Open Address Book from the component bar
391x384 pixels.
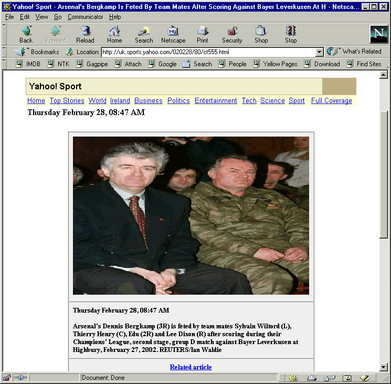[347, 378]
